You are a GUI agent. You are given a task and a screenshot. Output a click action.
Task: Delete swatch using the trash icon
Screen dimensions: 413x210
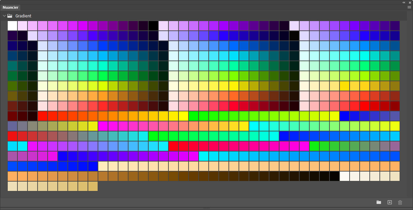[400, 202]
